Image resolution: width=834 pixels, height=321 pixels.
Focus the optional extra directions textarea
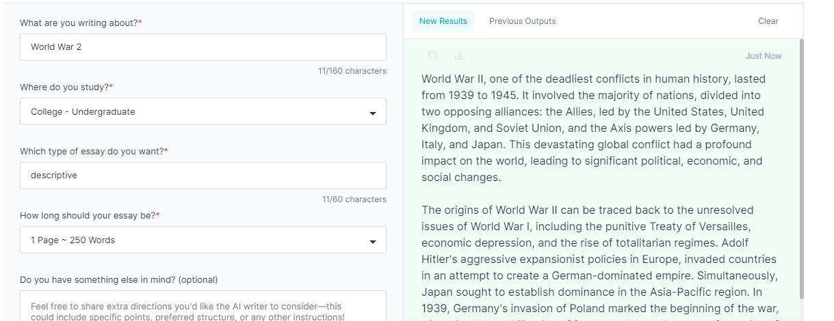click(x=203, y=306)
